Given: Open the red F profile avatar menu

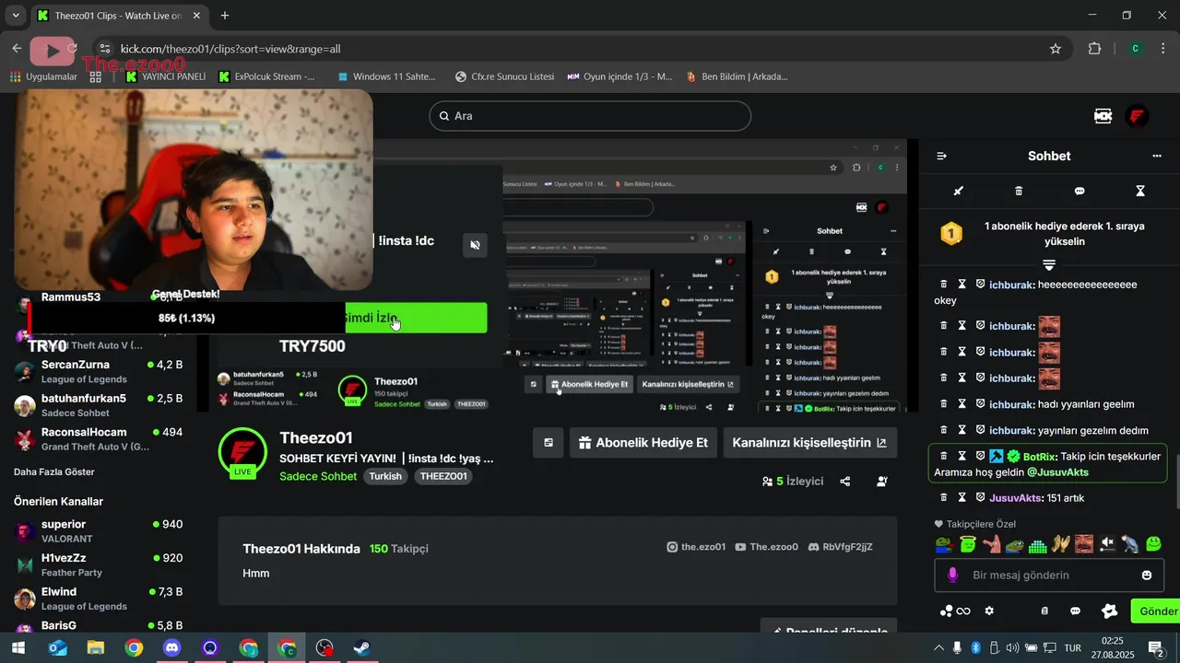Looking at the screenshot, I should (x=1138, y=116).
